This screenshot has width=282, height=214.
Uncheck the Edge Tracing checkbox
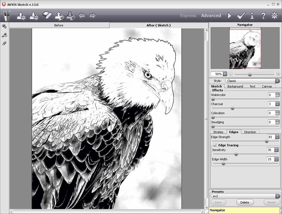pos(215,145)
